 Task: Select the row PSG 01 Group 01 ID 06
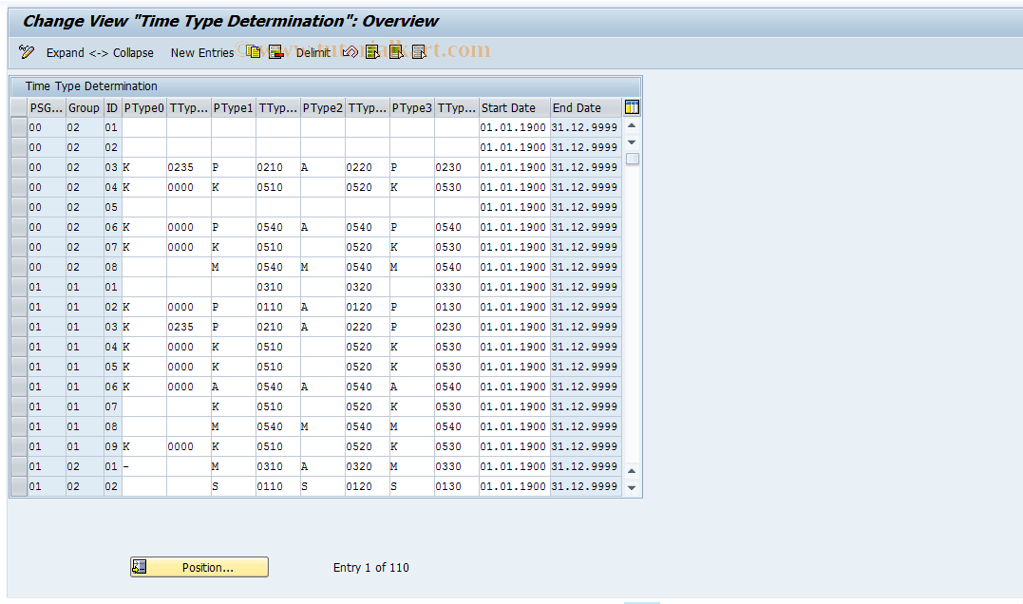19,387
